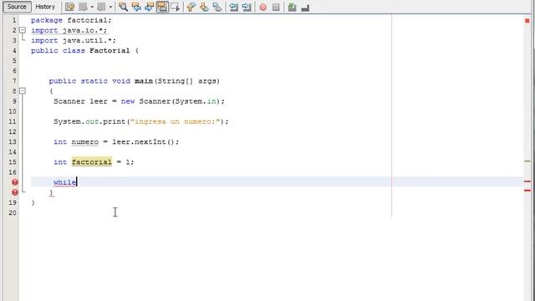Click line number 11 in gutter

(13, 121)
